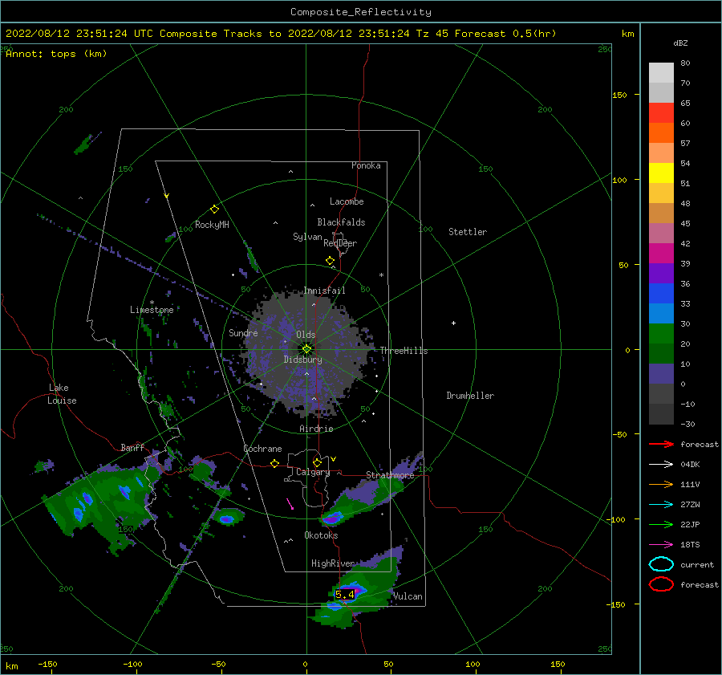Click the storm cell southwest of Strathmore
Image resolution: width=722 pixels, height=675 pixels.
click(332, 518)
